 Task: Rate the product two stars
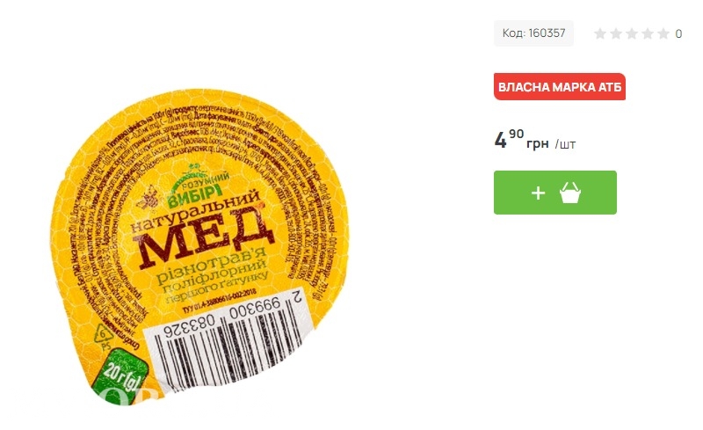tap(616, 33)
